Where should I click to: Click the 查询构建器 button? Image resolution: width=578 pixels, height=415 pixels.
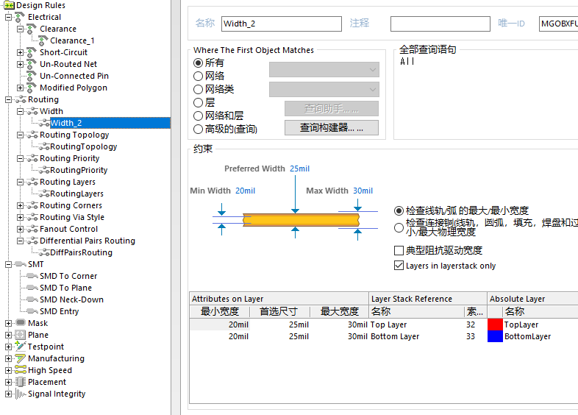click(331, 128)
